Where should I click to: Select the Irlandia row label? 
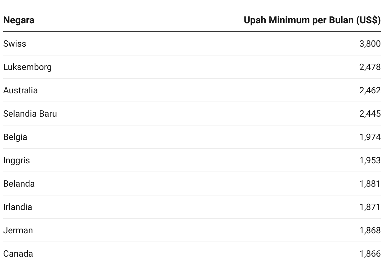pos(18,207)
